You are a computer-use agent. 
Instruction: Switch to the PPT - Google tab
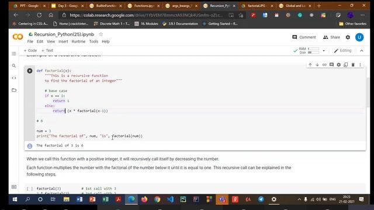pos(29,6)
